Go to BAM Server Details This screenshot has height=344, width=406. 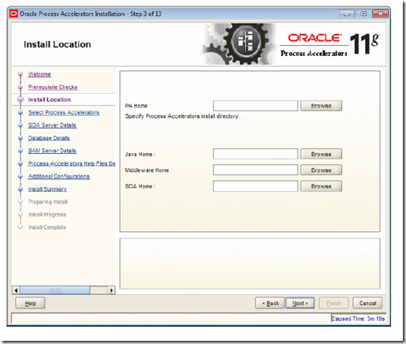coord(52,151)
